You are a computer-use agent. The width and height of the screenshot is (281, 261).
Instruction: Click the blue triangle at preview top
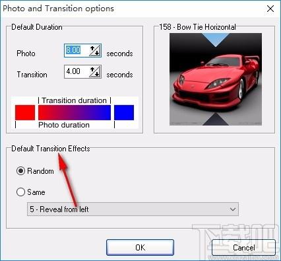(x=216, y=39)
